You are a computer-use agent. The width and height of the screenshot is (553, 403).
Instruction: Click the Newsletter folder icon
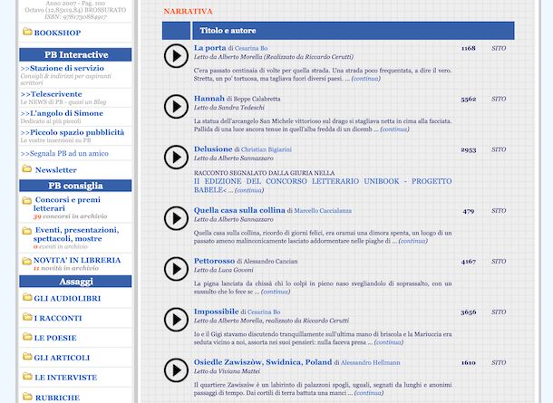tap(27, 168)
